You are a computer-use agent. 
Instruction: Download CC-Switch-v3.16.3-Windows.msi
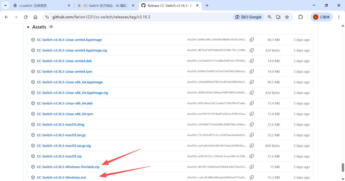click(61, 177)
